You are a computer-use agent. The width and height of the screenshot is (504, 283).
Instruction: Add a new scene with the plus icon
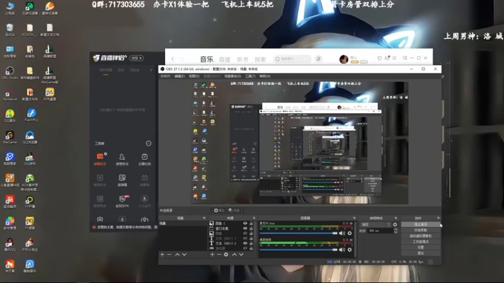[x=162, y=255]
